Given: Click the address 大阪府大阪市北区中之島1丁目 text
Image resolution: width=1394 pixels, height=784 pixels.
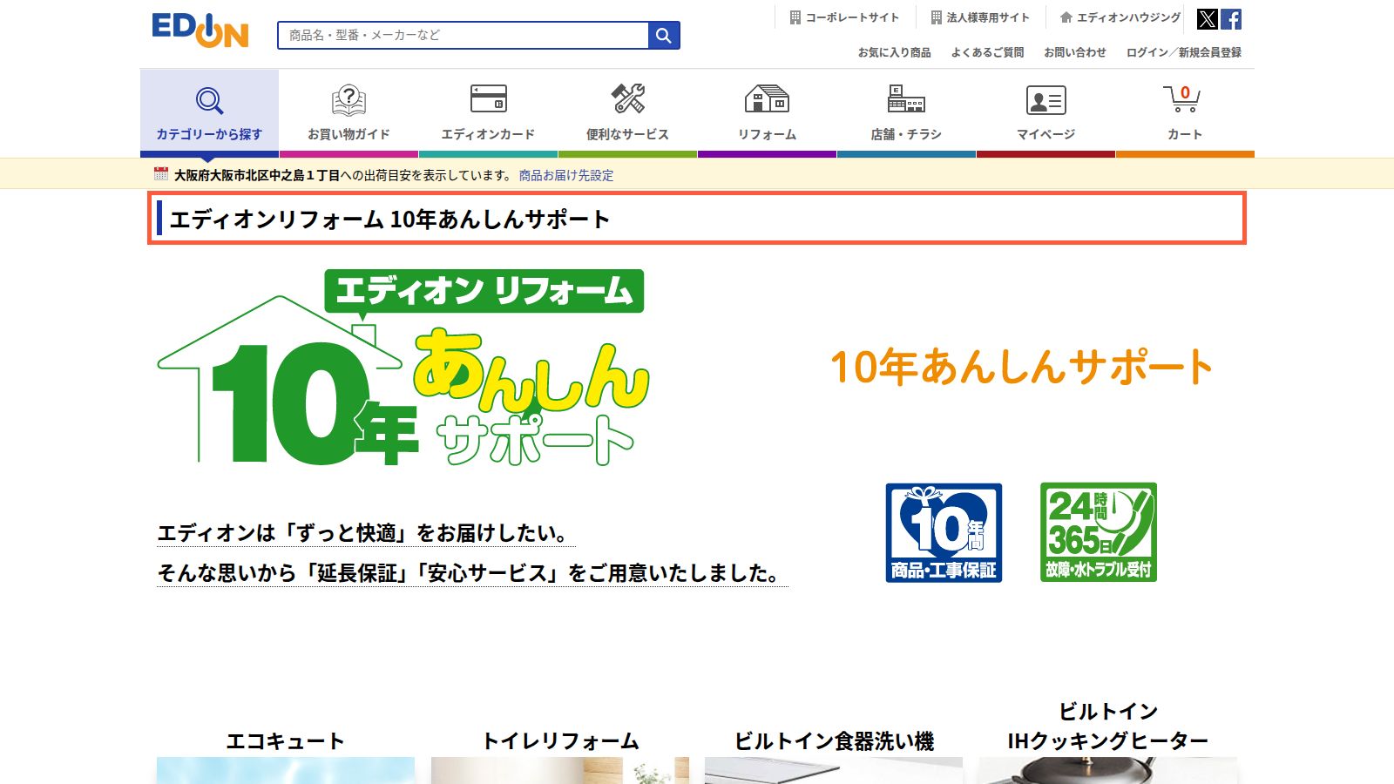Looking at the screenshot, I should pos(257,175).
